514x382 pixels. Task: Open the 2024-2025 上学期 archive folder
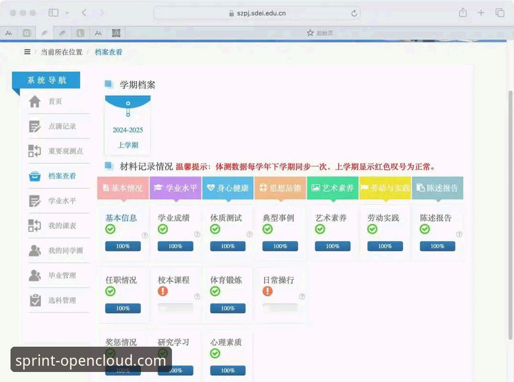(x=128, y=124)
